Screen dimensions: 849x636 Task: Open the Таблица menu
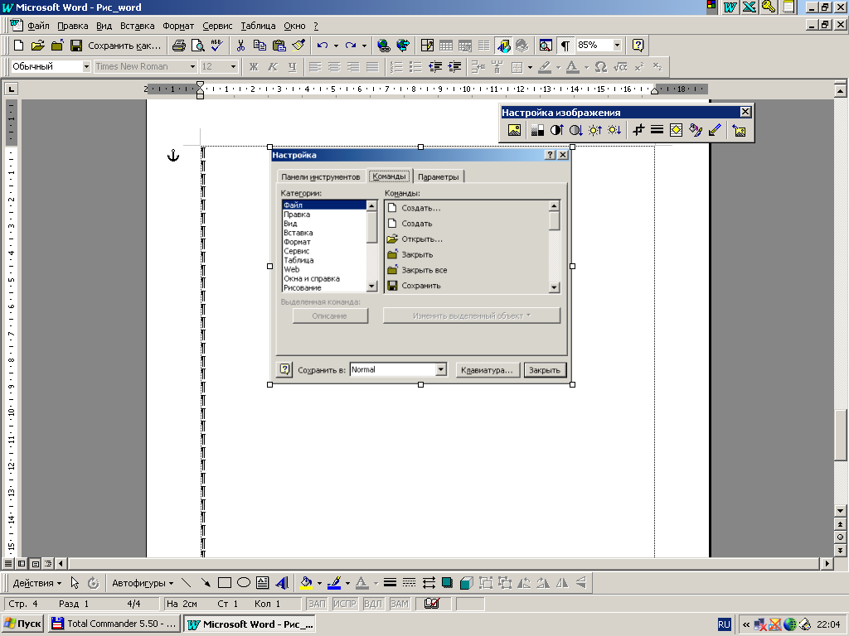[258, 26]
